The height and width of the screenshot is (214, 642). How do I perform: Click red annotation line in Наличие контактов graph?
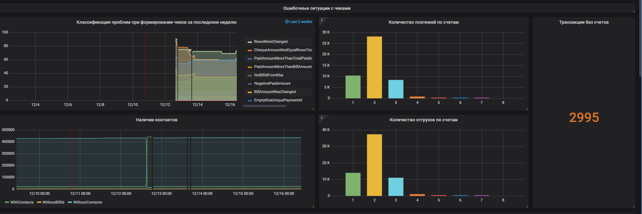(x=70, y=160)
